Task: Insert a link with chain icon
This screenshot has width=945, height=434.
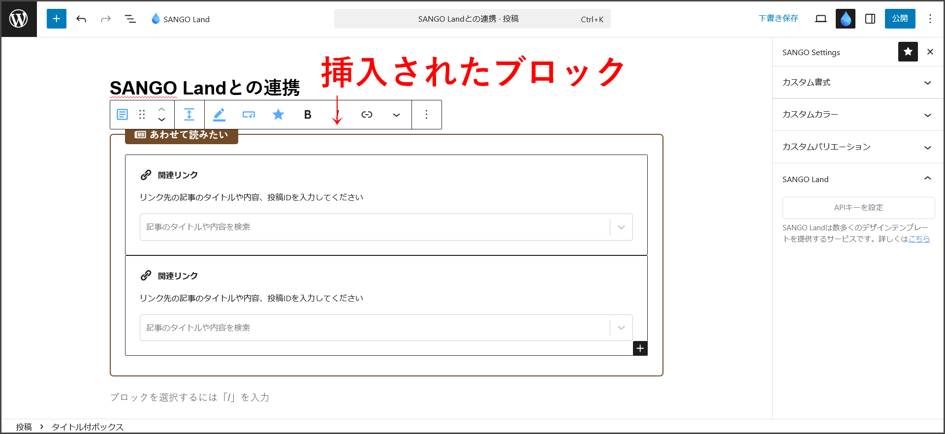Action: pos(367,115)
